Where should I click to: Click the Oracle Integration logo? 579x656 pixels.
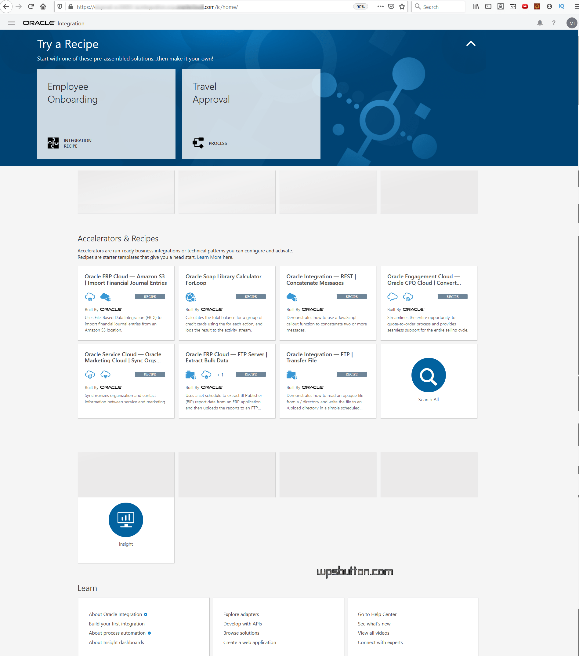coord(53,23)
